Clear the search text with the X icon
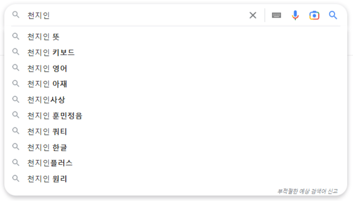 (x=253, y=15)
